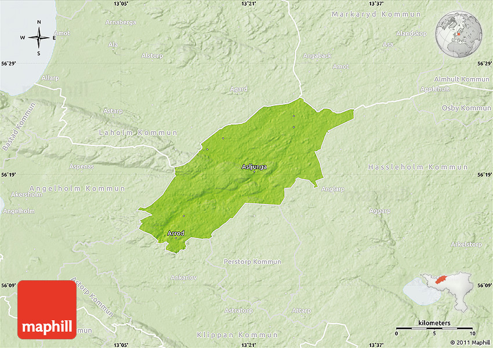493x348 pixels.
Task: Click the Asljunga place label
Action: [x=254, y=166]
